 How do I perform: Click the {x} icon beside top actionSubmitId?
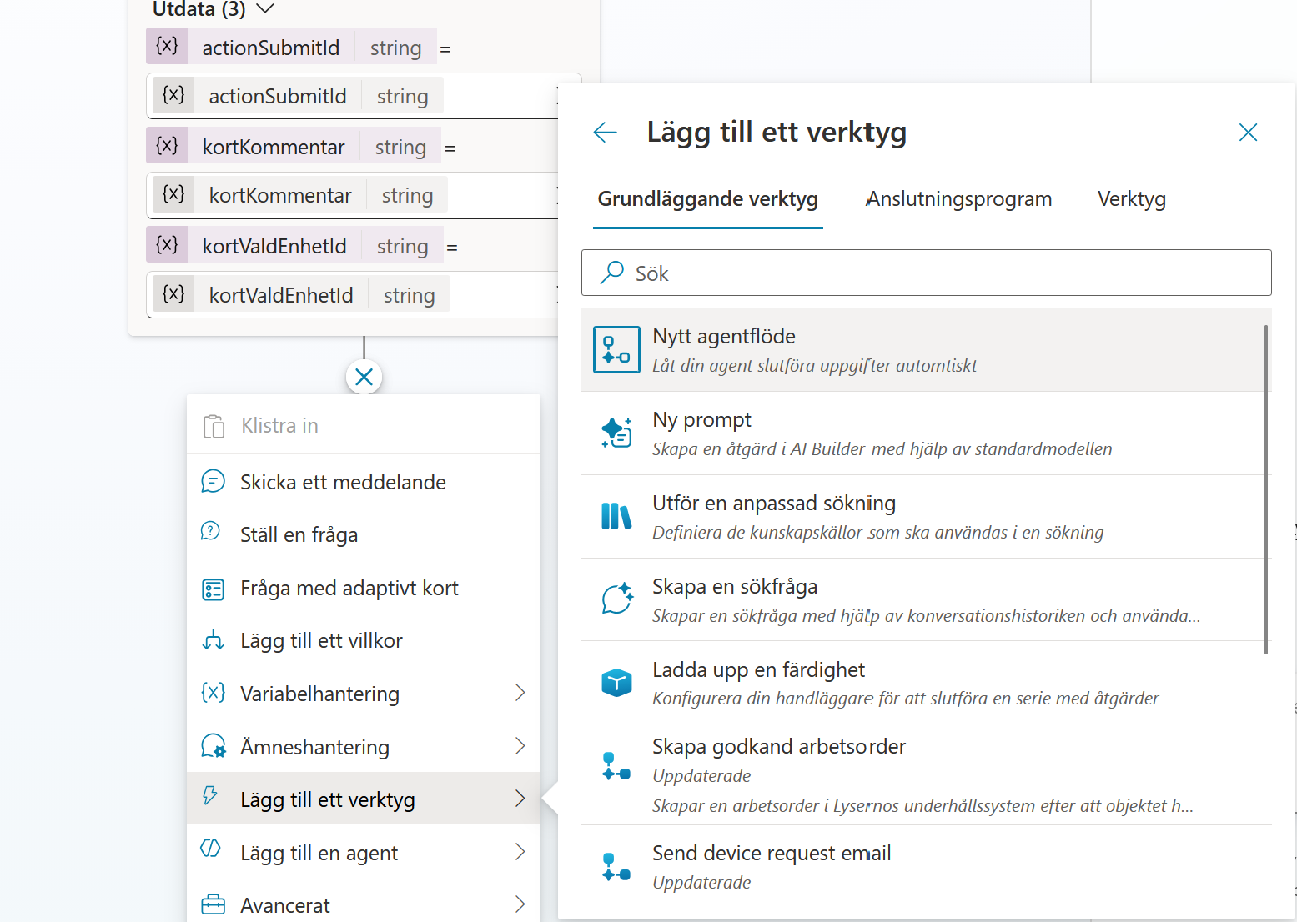pyautogui.click(x=167, y=46)
